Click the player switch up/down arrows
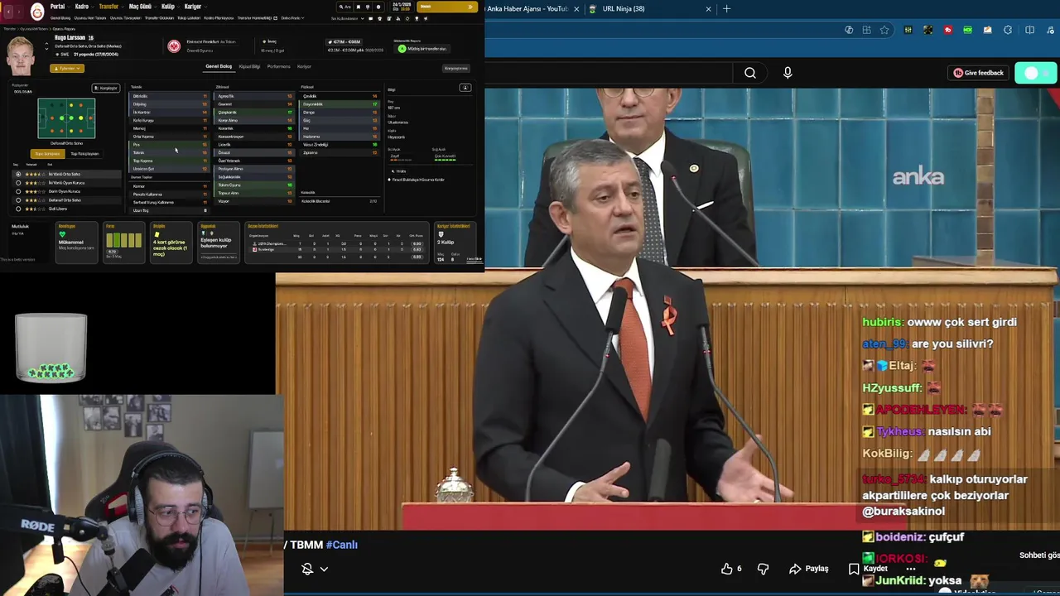The height and width of the screenshot is (596, 1060). 45,45
